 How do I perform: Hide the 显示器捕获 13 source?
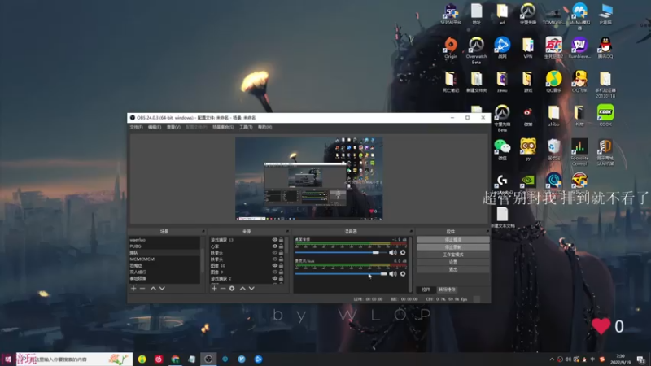274,240
